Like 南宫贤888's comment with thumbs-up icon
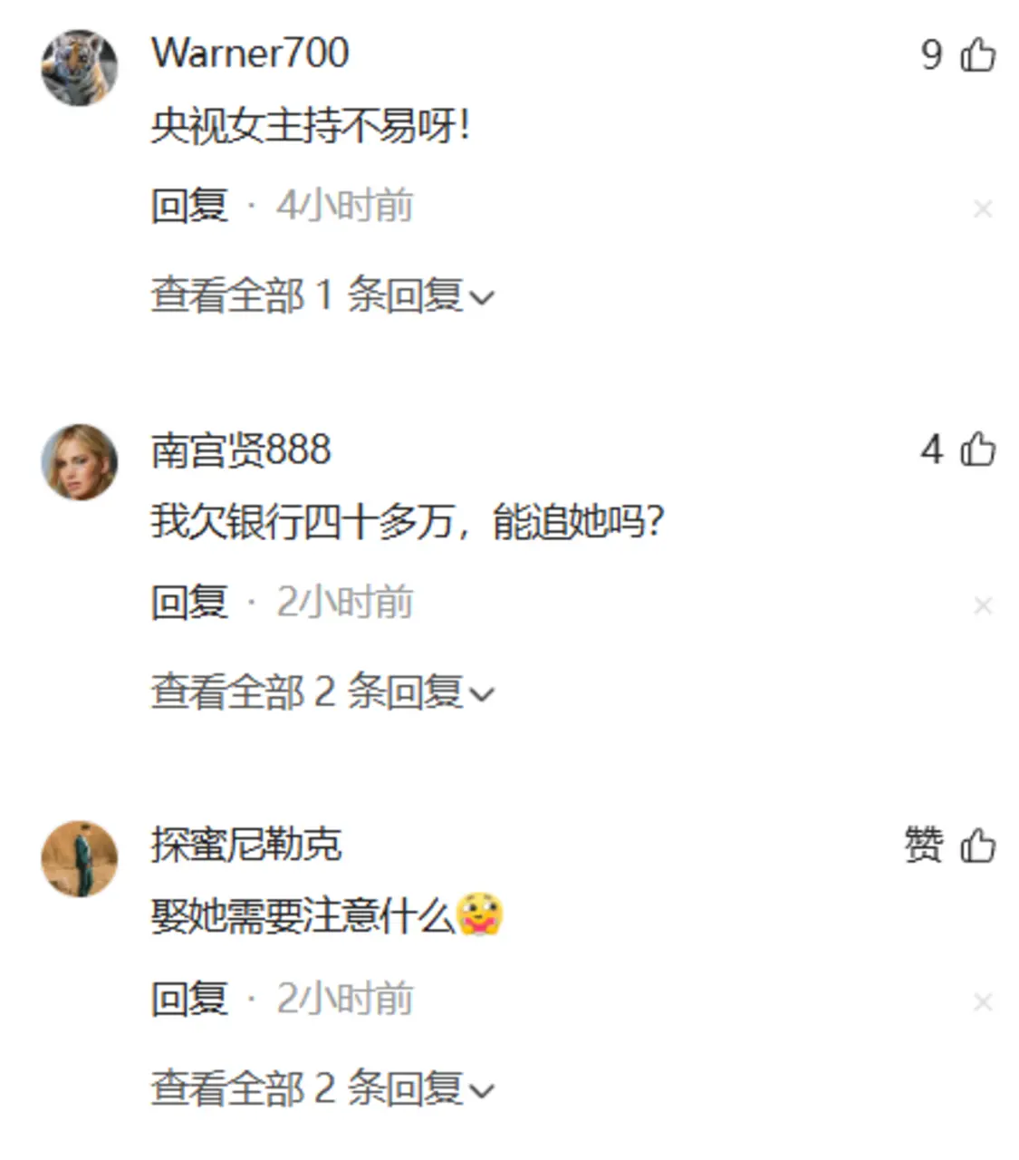This screenshot has height=1160, width=1019. pyautogui.click(x=977, y=449)
